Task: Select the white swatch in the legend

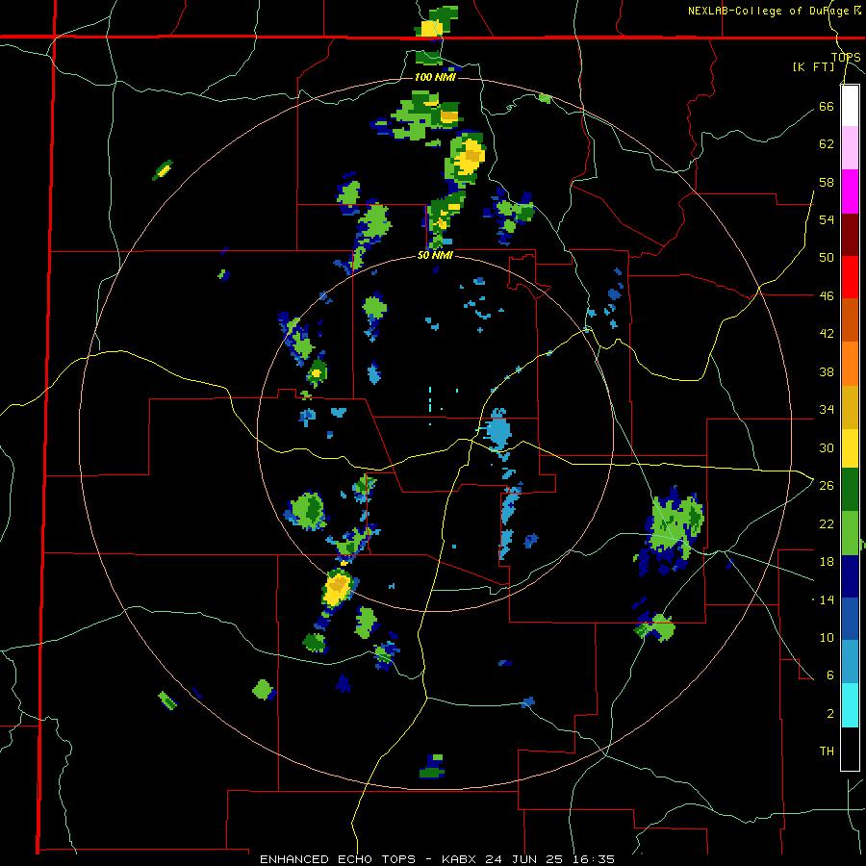Action: click(x=850, y=106)
